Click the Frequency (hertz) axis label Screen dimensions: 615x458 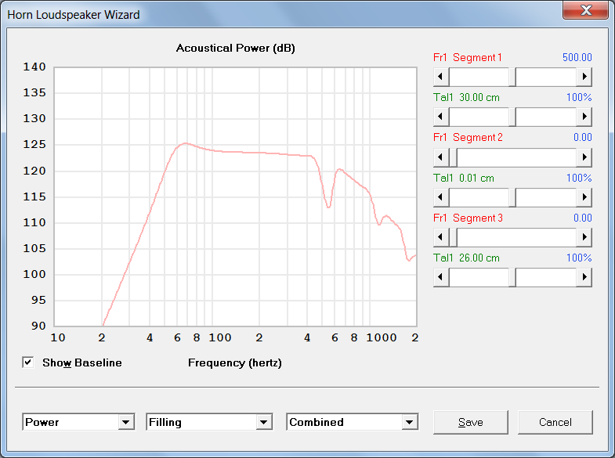(235, 362)
